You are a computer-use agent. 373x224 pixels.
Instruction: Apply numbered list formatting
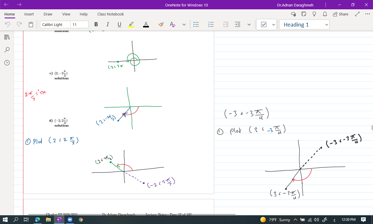211,25
